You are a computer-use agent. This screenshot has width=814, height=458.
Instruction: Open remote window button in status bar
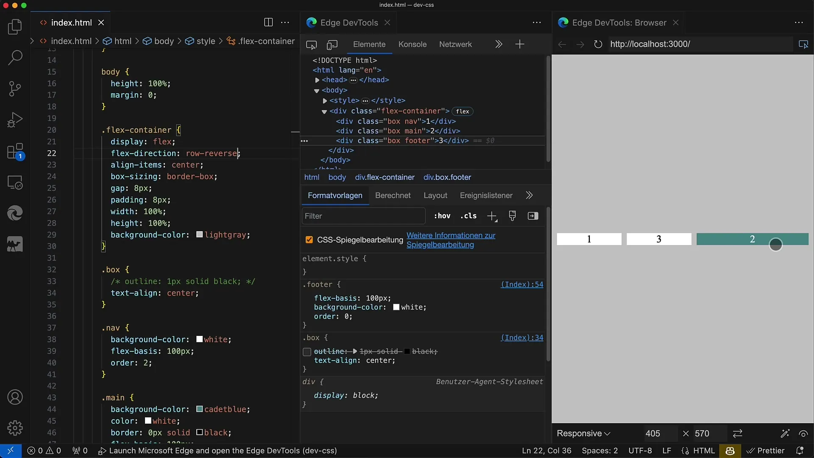tap(11, 450)
